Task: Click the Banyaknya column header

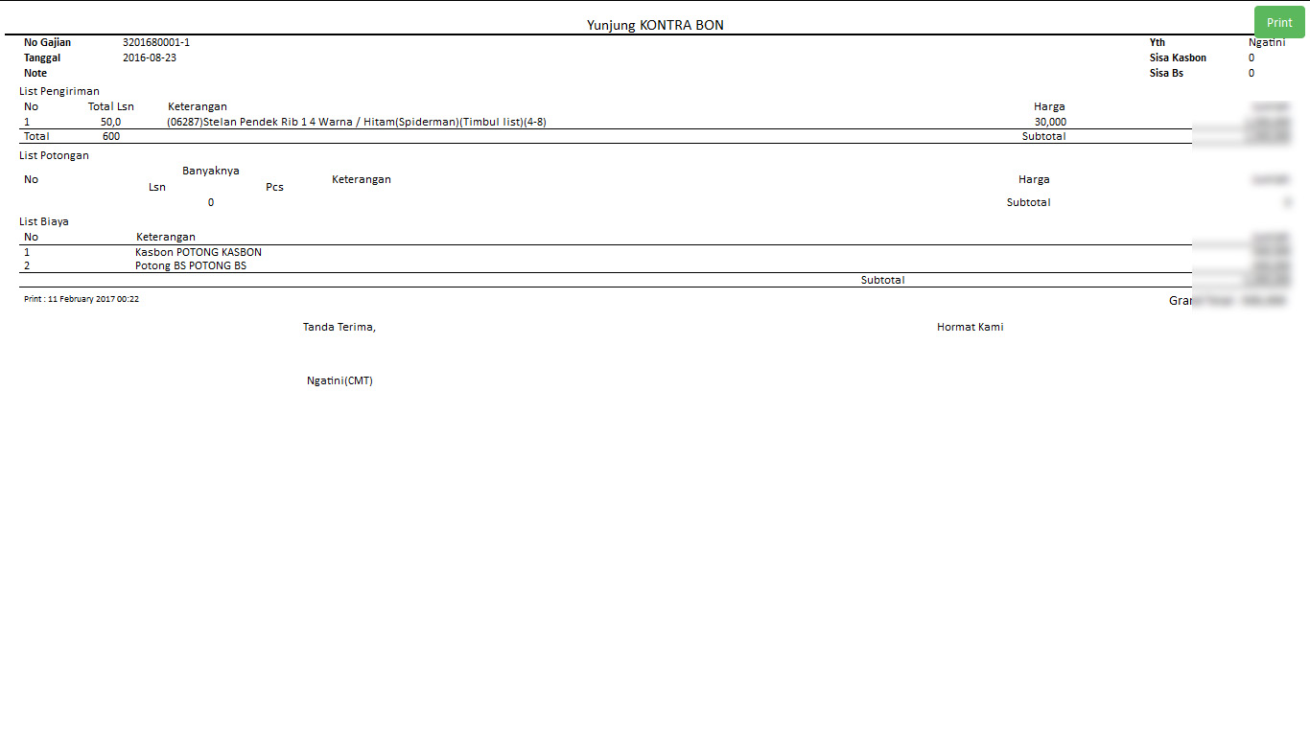Action: [x=211, y=171]
